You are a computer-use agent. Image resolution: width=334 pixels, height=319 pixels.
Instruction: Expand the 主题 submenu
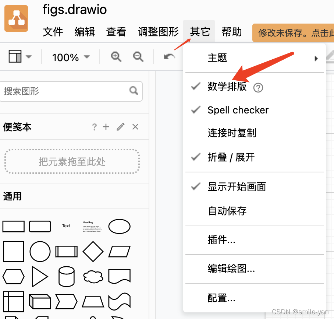254,58
